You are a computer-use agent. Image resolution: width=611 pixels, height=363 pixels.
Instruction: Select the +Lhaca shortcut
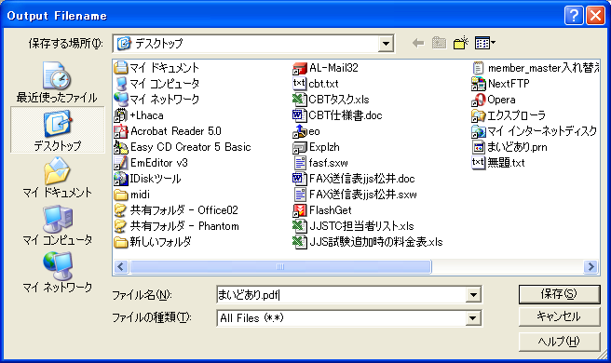(x=139, y=115)
